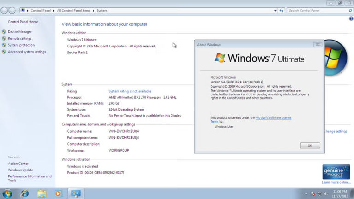
Task: Open the Windows Start menu
Action: pos(7,193)
